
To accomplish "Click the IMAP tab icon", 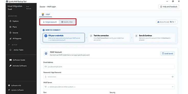I will click(x=43, y=14).
